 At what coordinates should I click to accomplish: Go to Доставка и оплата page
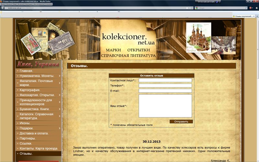click(34, 133)
